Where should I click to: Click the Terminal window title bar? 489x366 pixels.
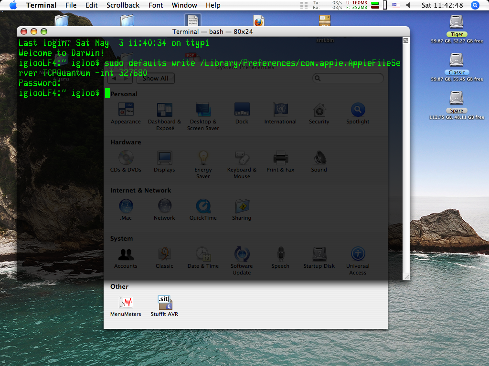(x=213, y=31)
